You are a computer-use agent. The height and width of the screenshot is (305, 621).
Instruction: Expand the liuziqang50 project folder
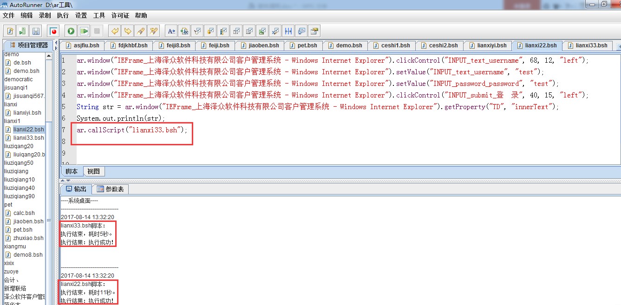pos(19,163)
